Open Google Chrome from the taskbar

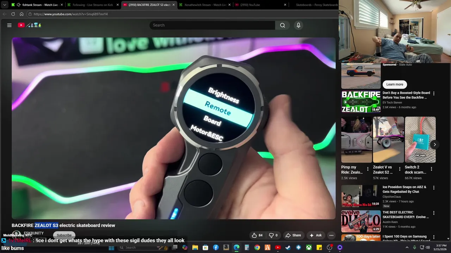click(257, 248)
